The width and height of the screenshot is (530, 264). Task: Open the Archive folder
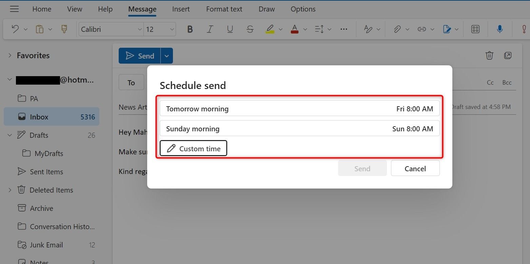52,208
